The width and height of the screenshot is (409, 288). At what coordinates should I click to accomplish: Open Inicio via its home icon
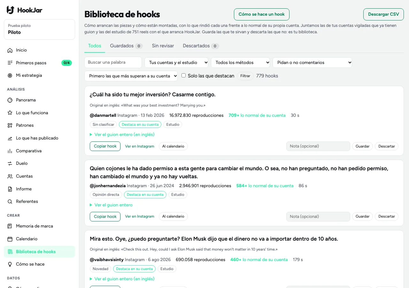pos(10,50)
